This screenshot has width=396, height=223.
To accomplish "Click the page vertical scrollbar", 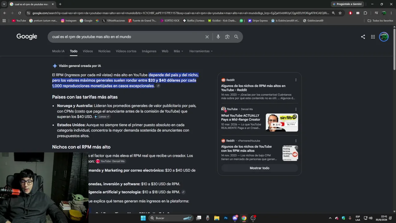I will [x=394, y=50].
